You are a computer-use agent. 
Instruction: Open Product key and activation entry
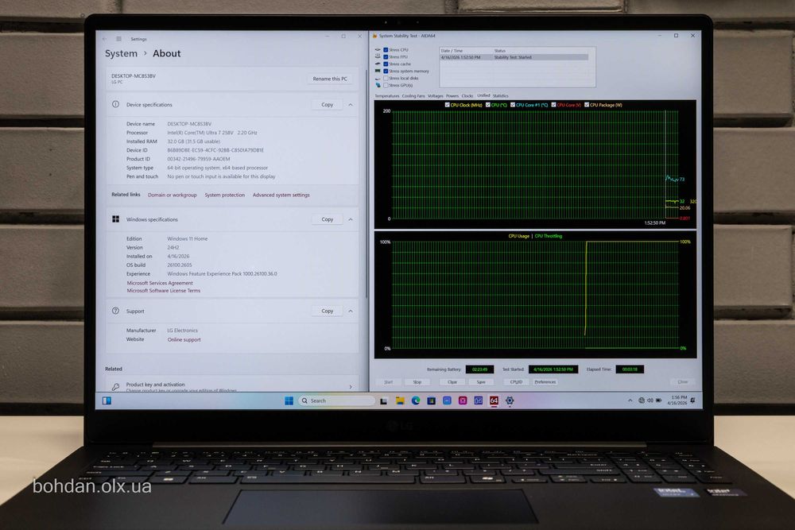pos(231,386)
